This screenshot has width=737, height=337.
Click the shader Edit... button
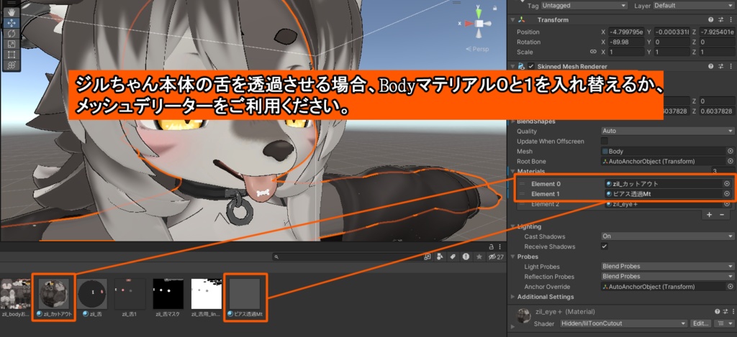[700, 323]
